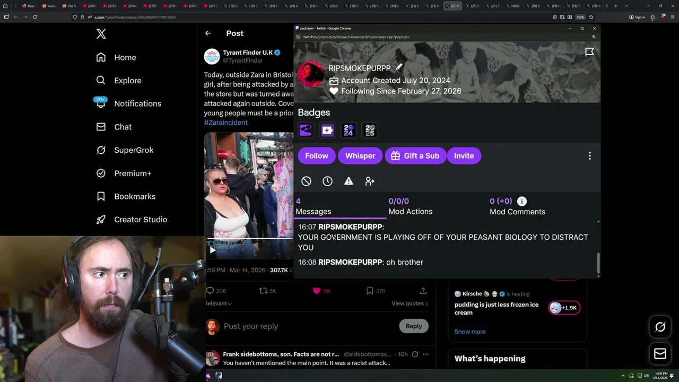Image resolution: width=679 pixels, height=382 pixels.
Task: Click the warn user triangle icon
Action: [x=349, y=181]
